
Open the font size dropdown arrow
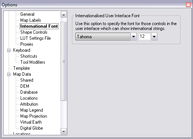(154, 37)
